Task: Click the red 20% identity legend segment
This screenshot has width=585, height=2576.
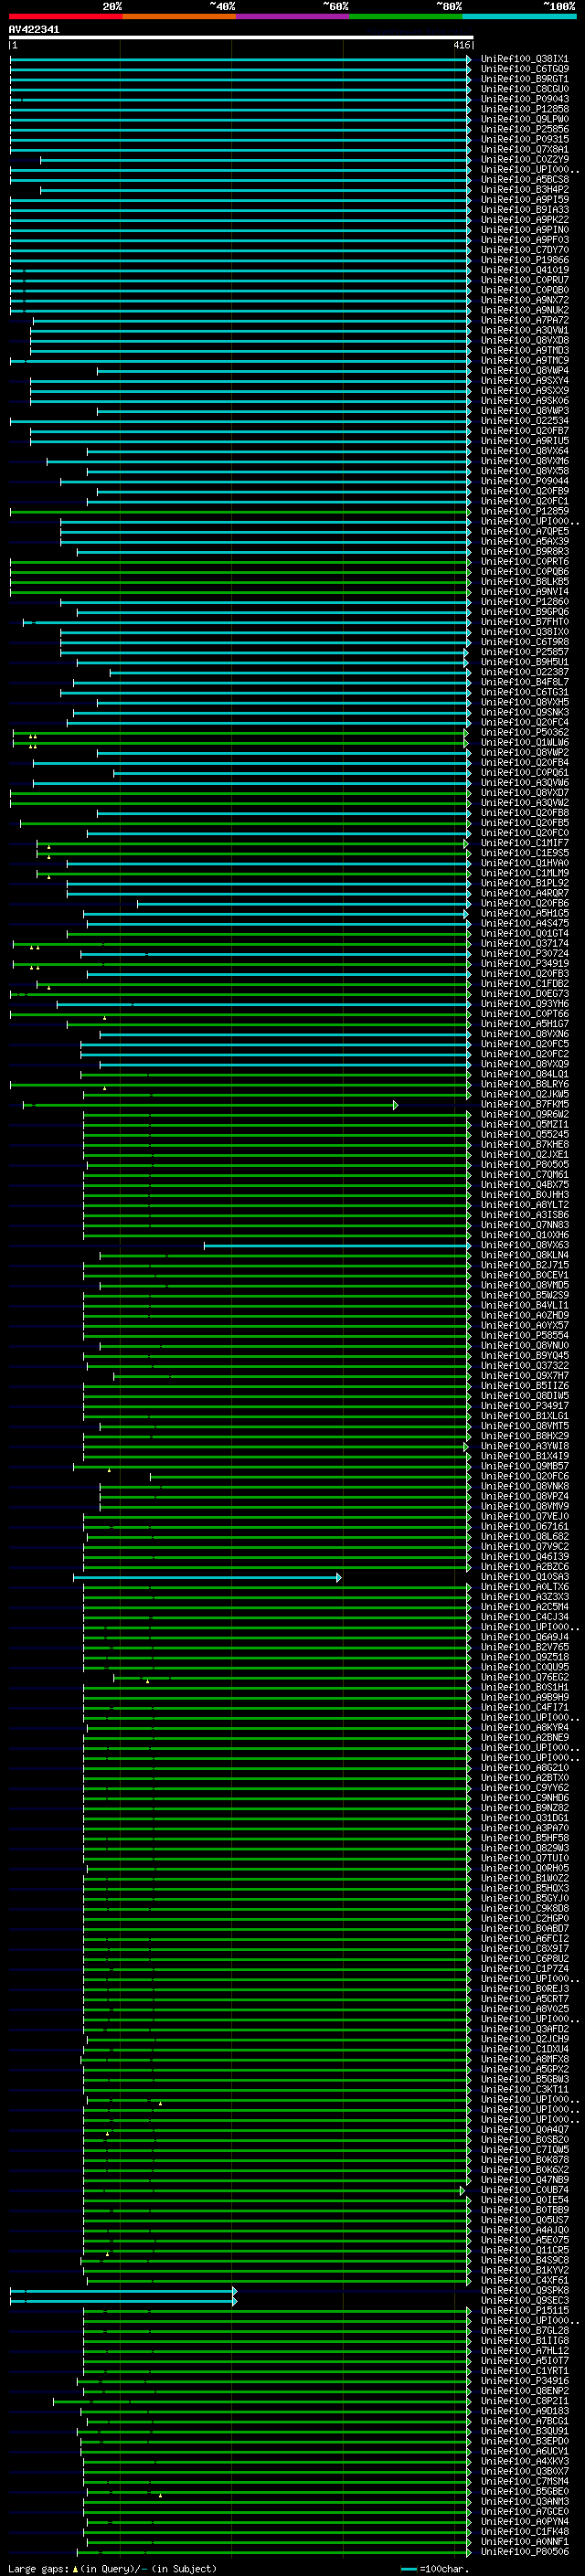Action: click(x=65, y=17)
